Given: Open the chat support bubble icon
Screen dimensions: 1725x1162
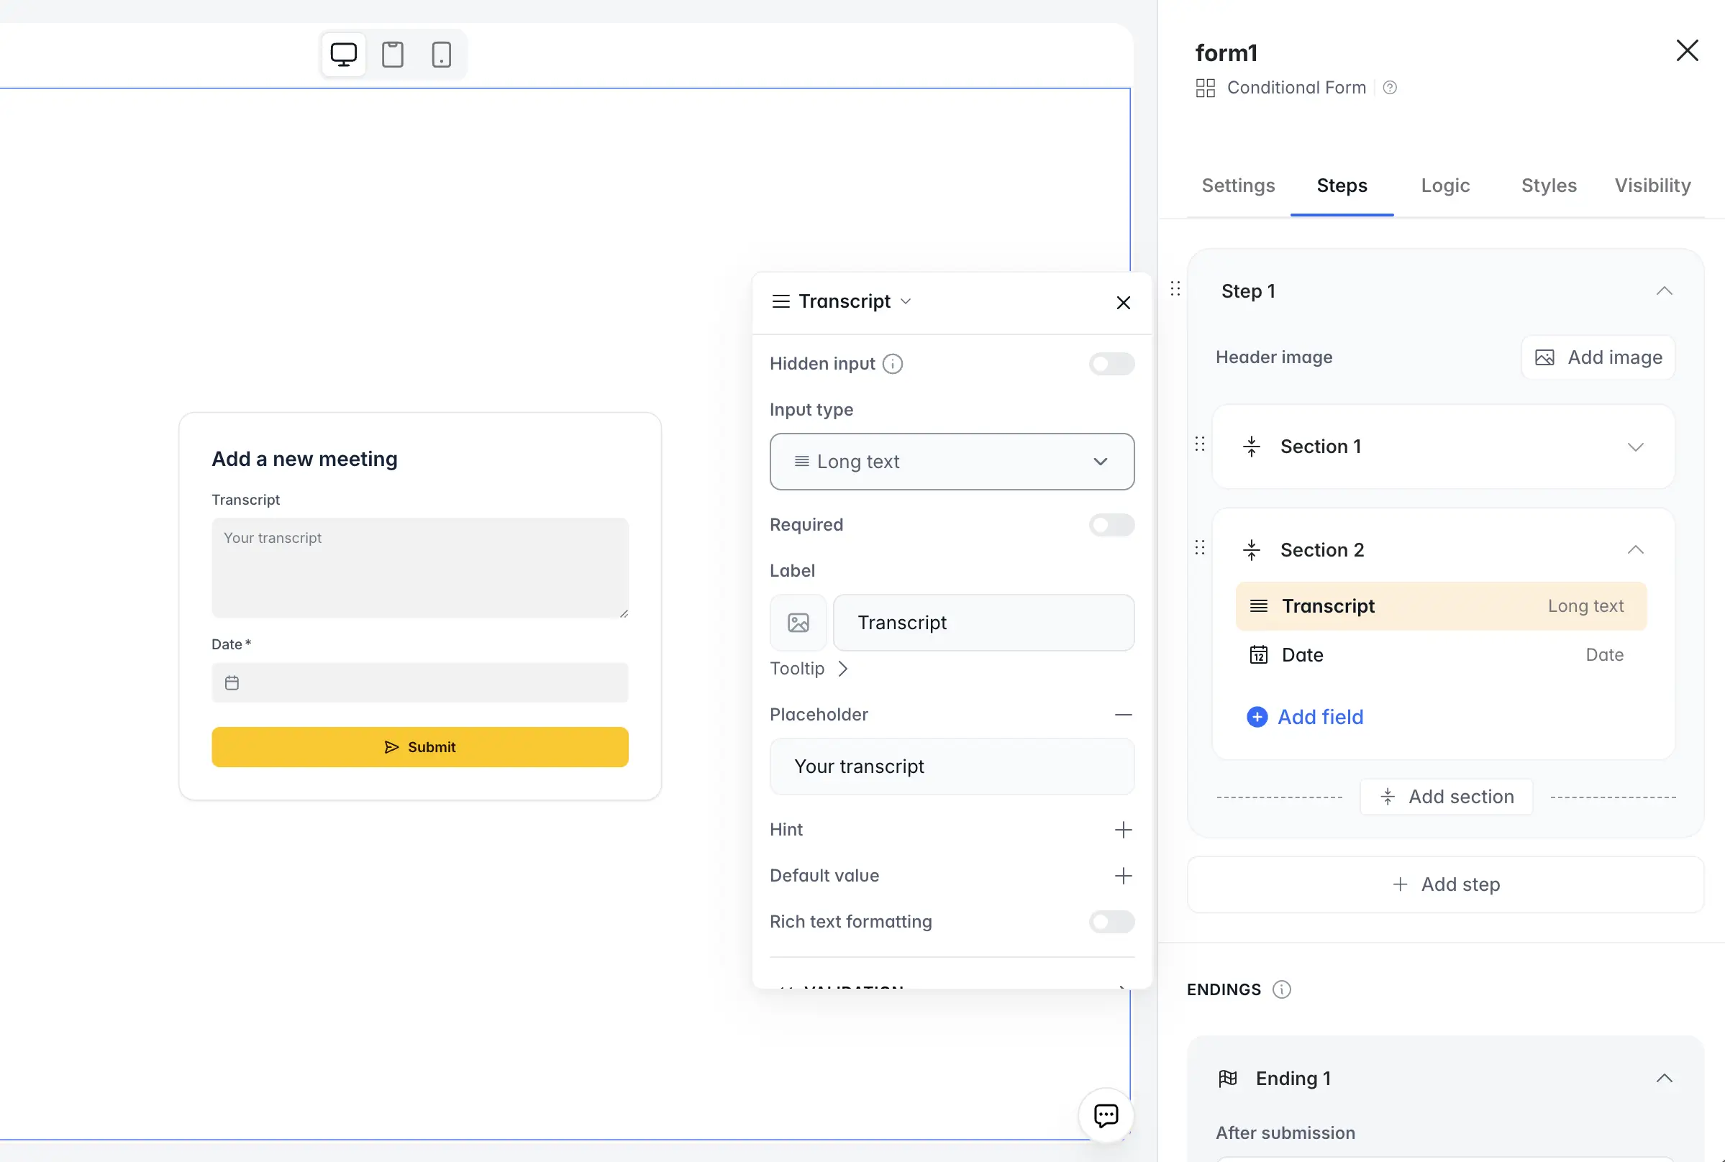Looking at the screenshot, I should pyautogui.click(x=1105, y=1115).
